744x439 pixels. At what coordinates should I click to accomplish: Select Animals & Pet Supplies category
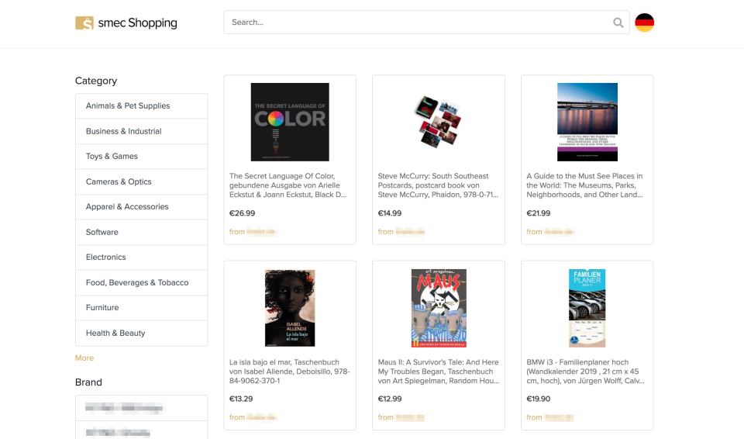[141, 106]
